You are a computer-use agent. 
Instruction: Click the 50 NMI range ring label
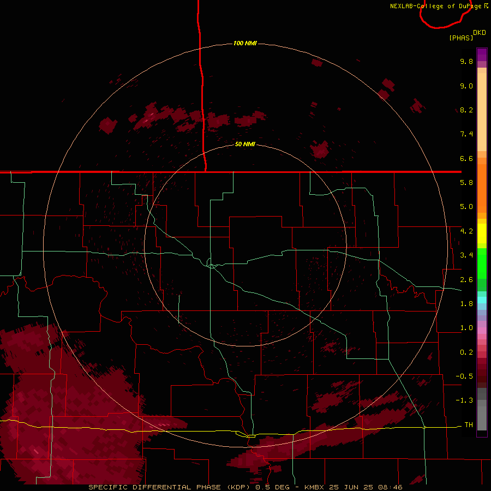coord(245,144)
